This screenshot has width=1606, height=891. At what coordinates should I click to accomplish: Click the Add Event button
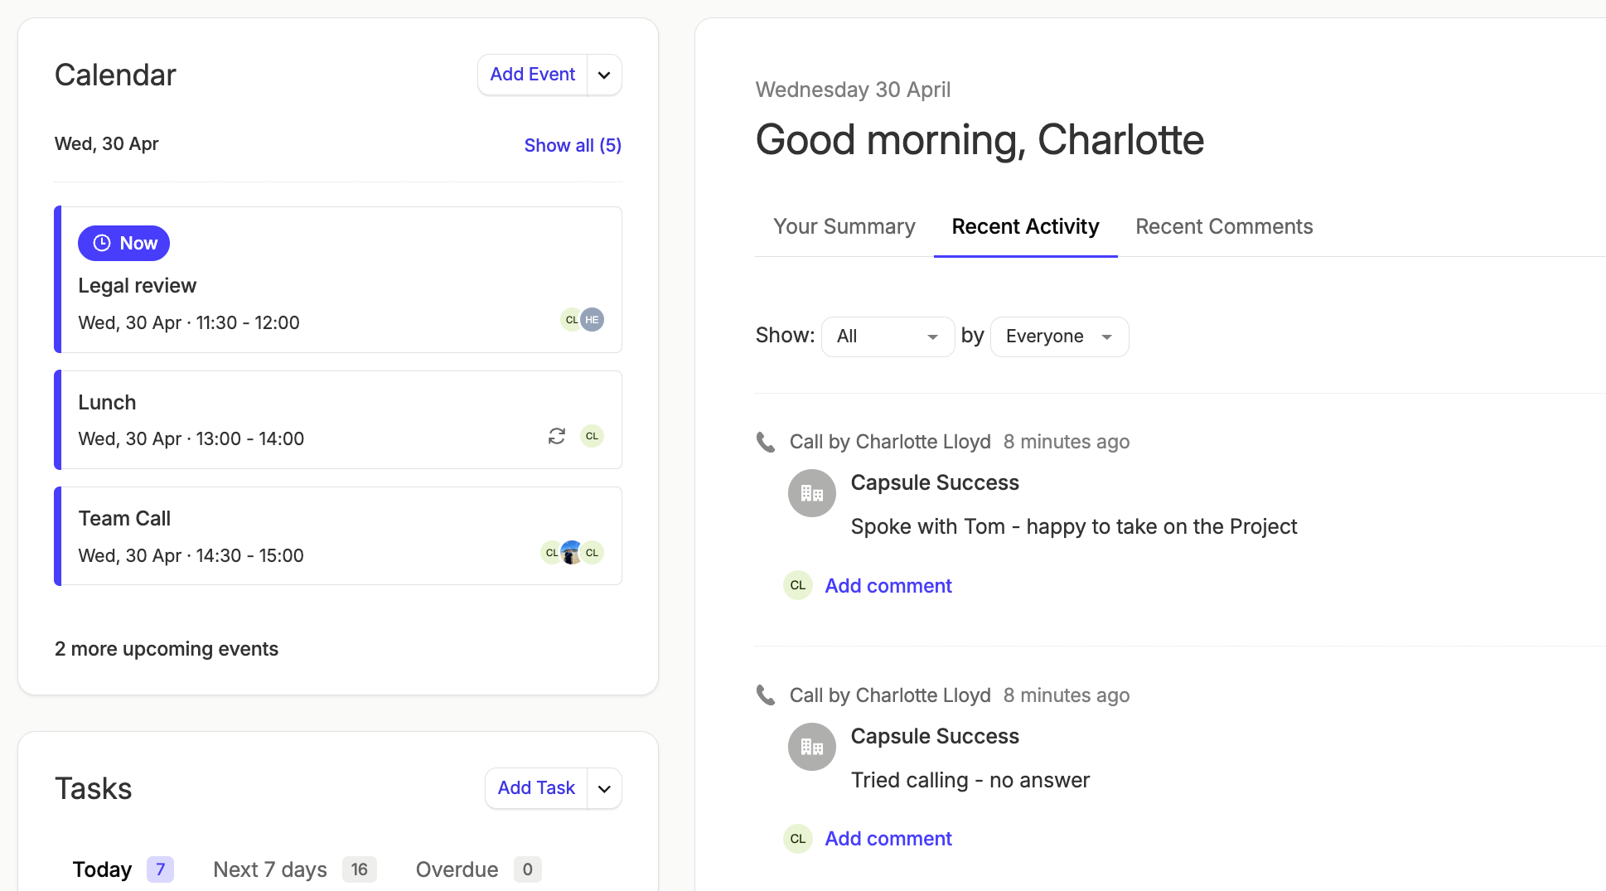(532, 75)
